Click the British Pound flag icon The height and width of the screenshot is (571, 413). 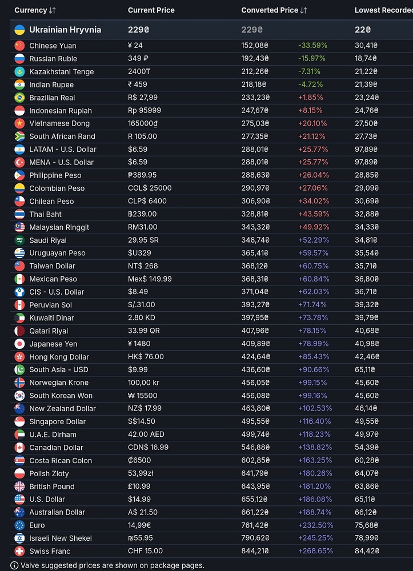pyautogui.click(x=19, y=486)
